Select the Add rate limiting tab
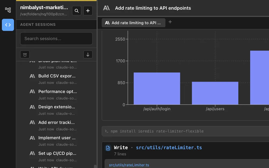Viewport: 269px width, 168px height. click(x=133, y=23)
